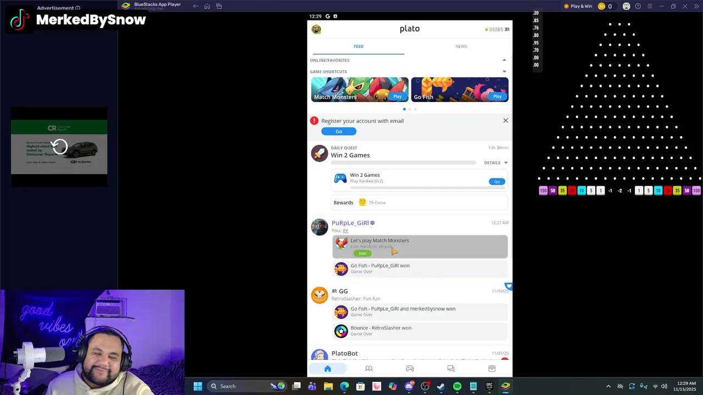703x395 pixels.
Task: Open the home tab in Plato bottom bar
Action: [x=327, y=369]
